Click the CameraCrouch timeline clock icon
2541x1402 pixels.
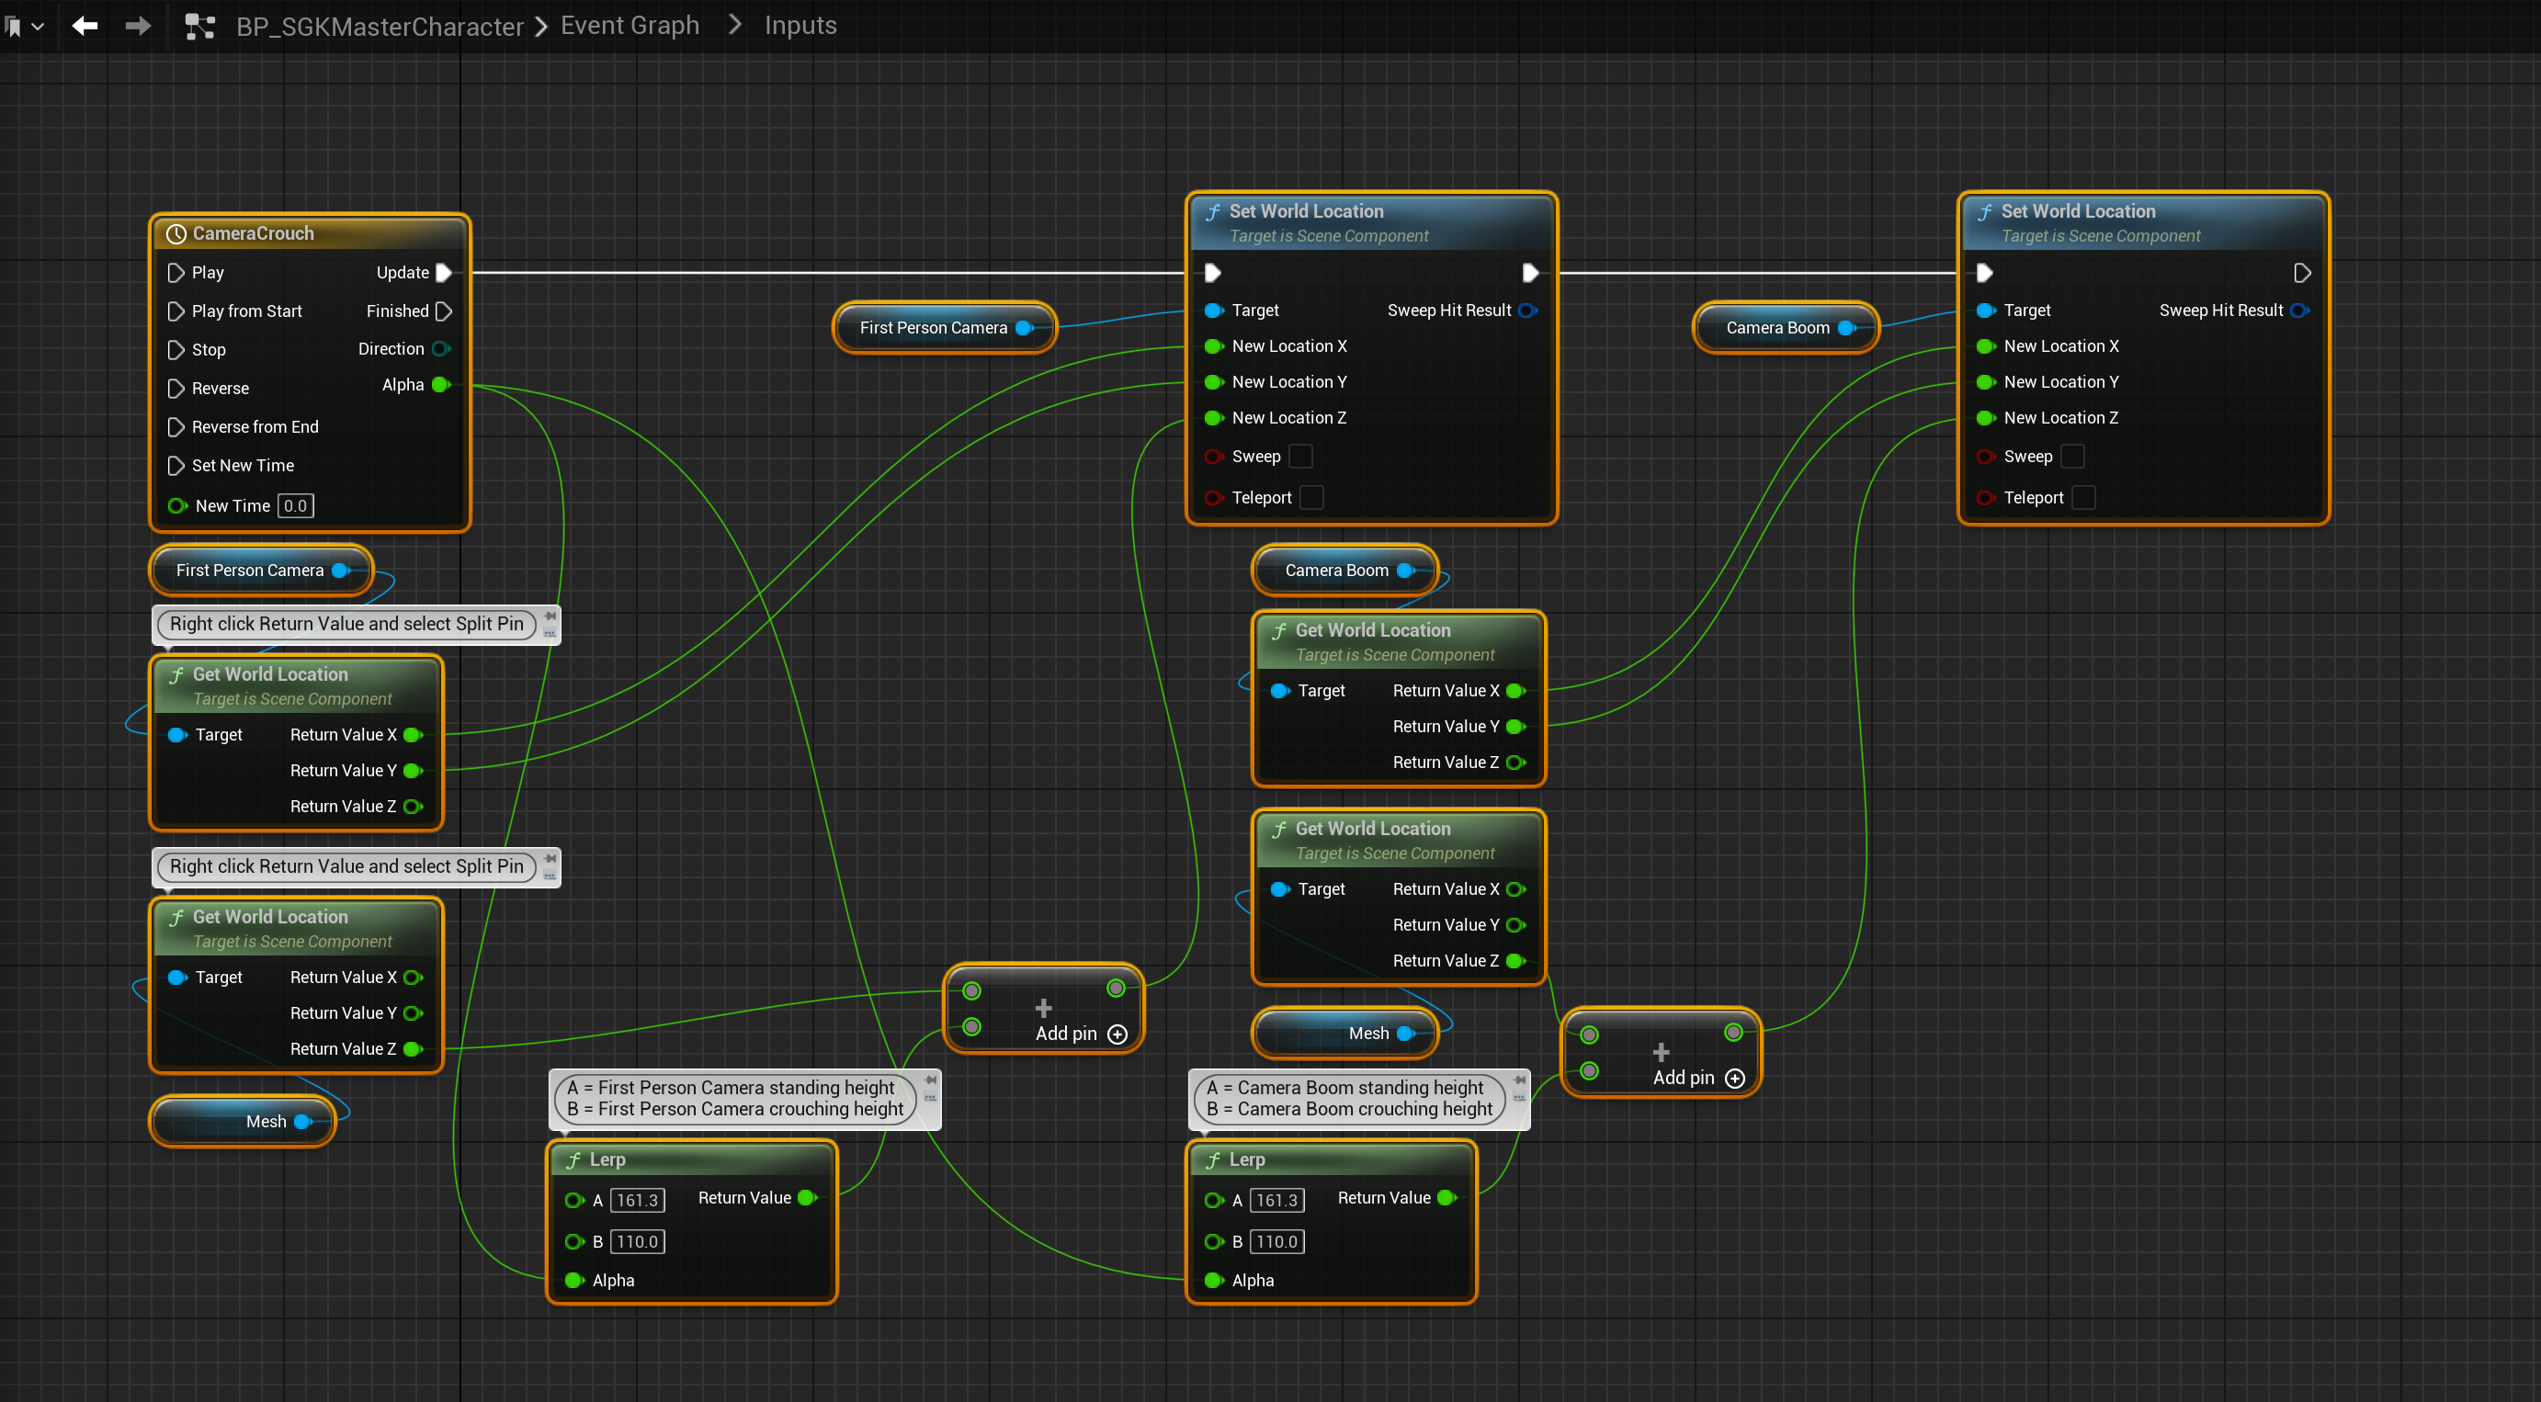coord(176,233)
